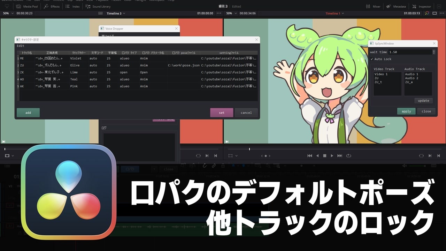Image resolution: width=446 pixels, height=251 pixels.
Task: Open the Edit menu in character settings
Action: [x=21, y=46]
